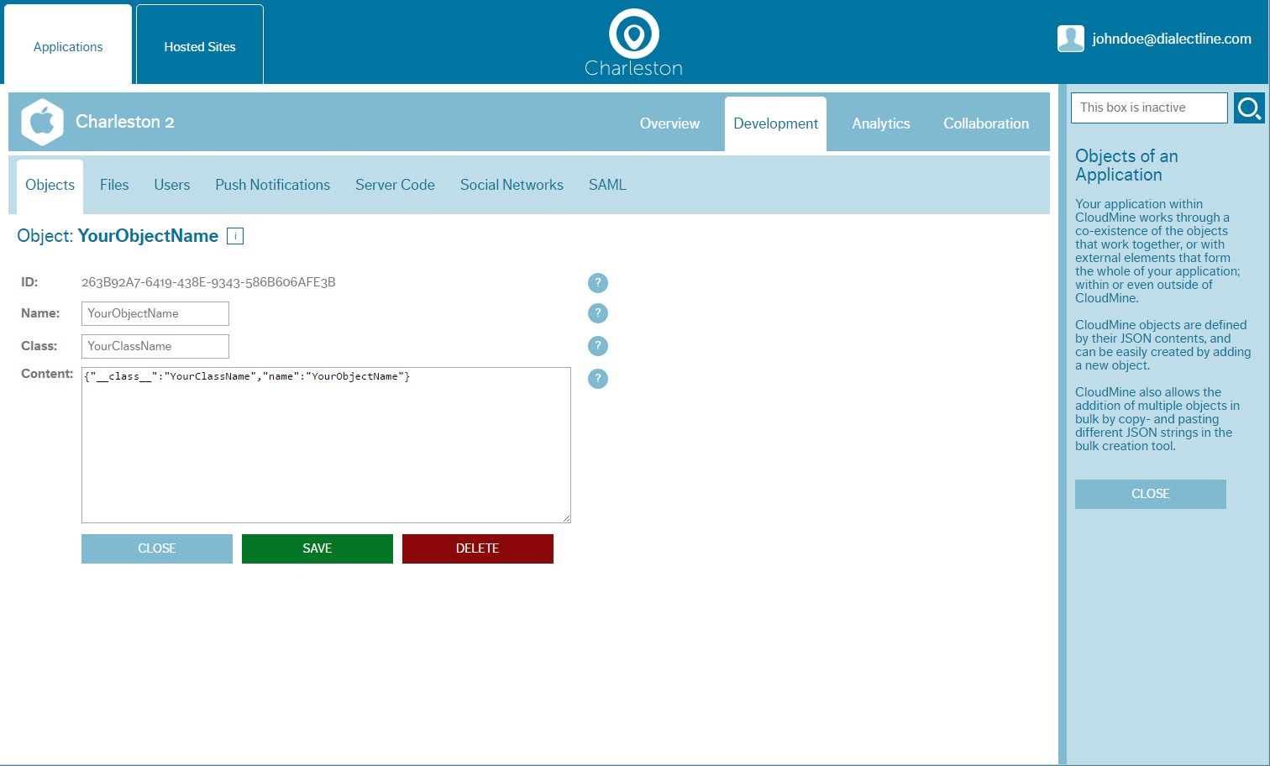This screenshot has width=1270, height=766.
Task: Click the green SAVE button
Action: (x=317, y=548)
